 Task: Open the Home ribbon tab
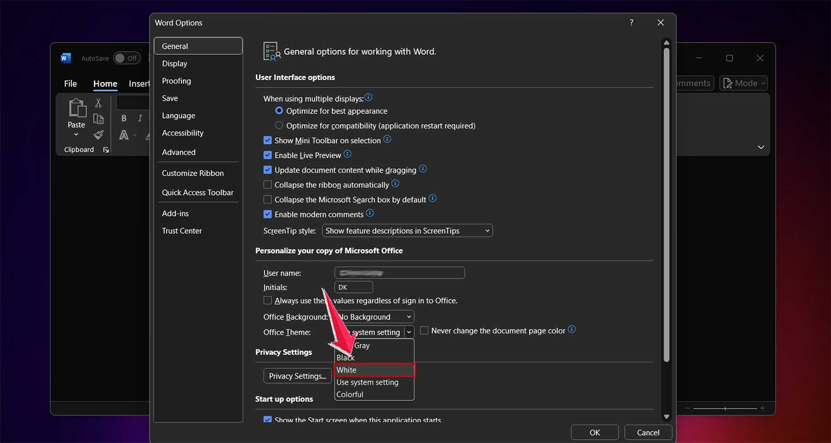pos(105,84)
